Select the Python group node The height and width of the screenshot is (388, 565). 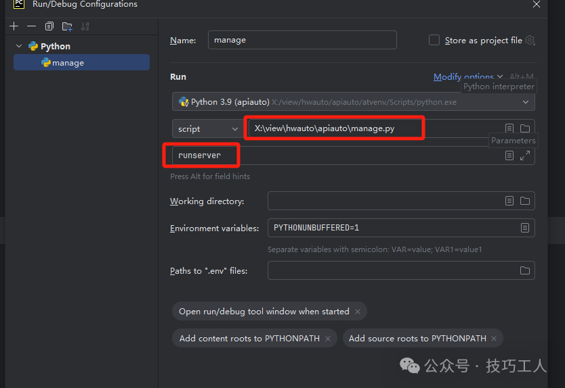click(x=49, y=46)
